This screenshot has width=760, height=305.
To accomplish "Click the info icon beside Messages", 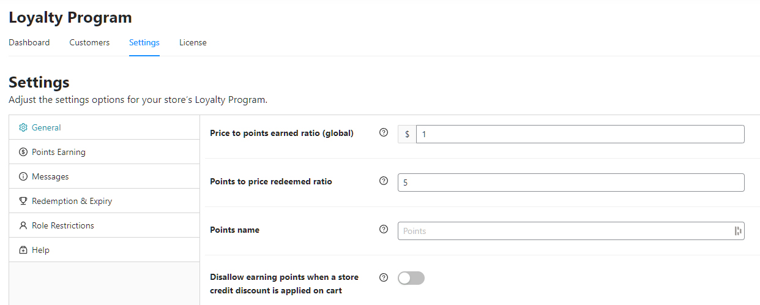I will (23, 176).
